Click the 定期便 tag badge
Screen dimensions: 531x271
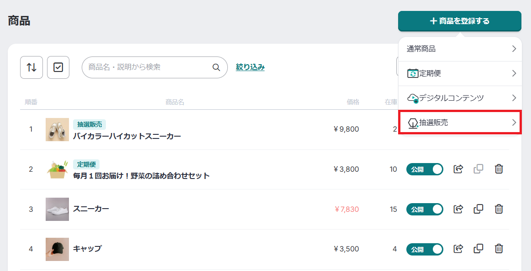[x=86, y=164]
